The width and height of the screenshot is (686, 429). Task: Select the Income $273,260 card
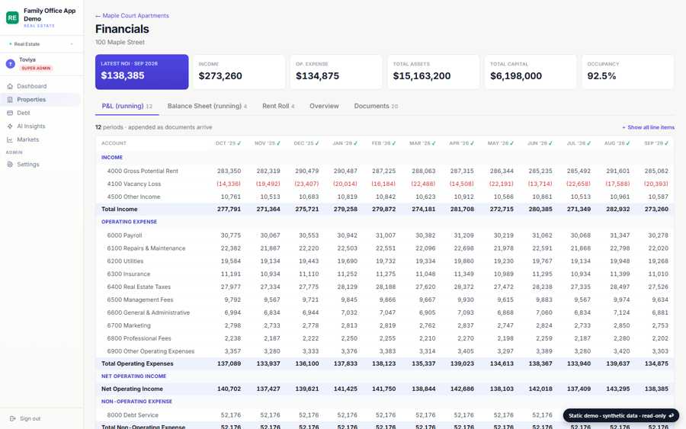[x=239, y=72]
